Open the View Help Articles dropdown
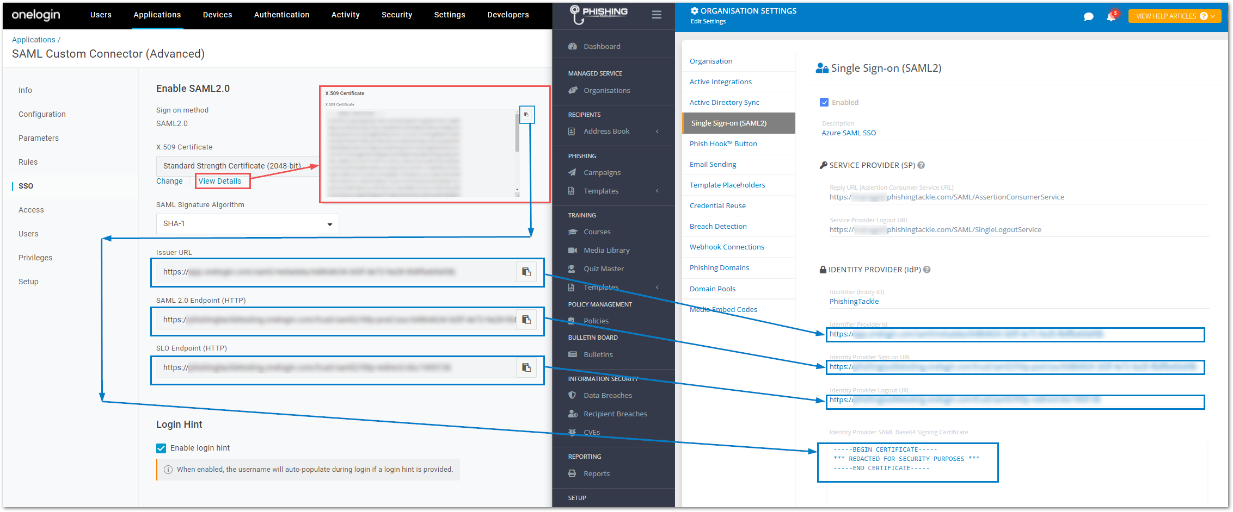The height and width of the screenshot is (512, 1233). click(x=1174, y=16)
